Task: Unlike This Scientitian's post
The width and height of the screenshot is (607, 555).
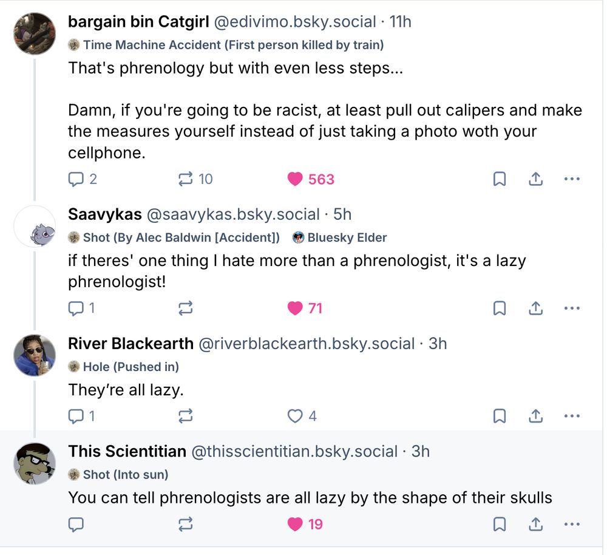Action: 296,523
